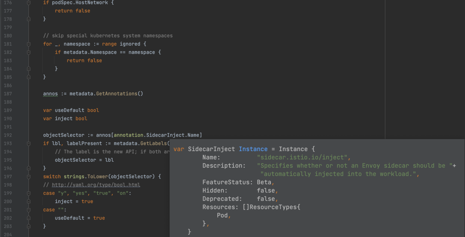
Task: Click the fold end marker on line 196
Action: (x=28, y=168)
